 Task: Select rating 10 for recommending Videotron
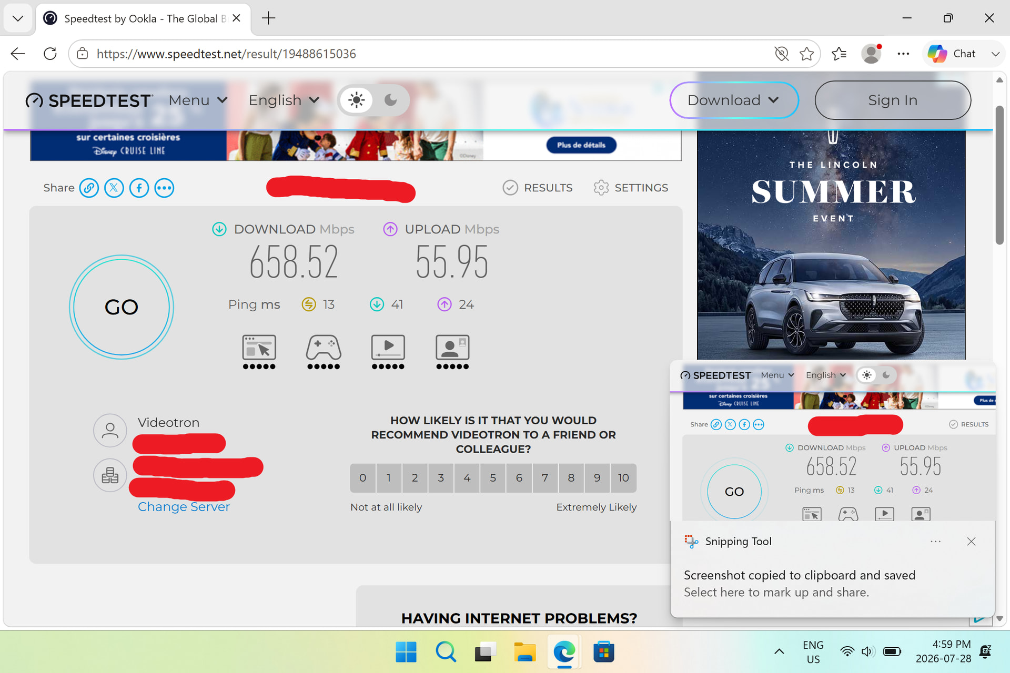pyautogui.click(x=623, y=478)
